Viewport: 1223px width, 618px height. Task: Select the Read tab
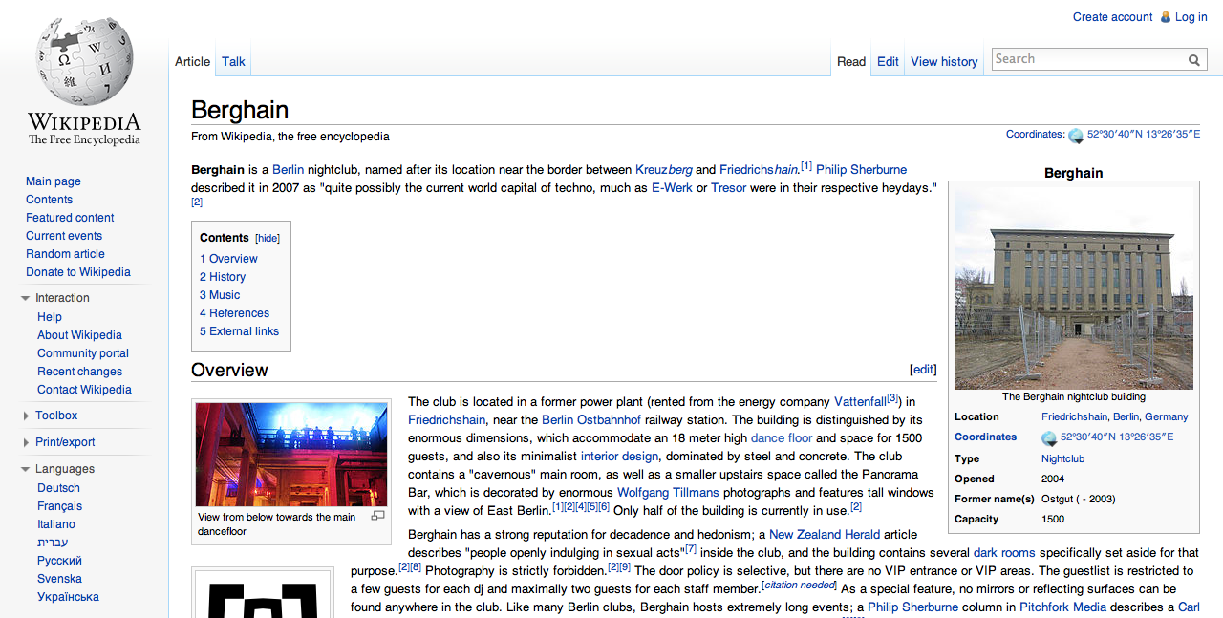pyautogui.click(x=851, y=61)
